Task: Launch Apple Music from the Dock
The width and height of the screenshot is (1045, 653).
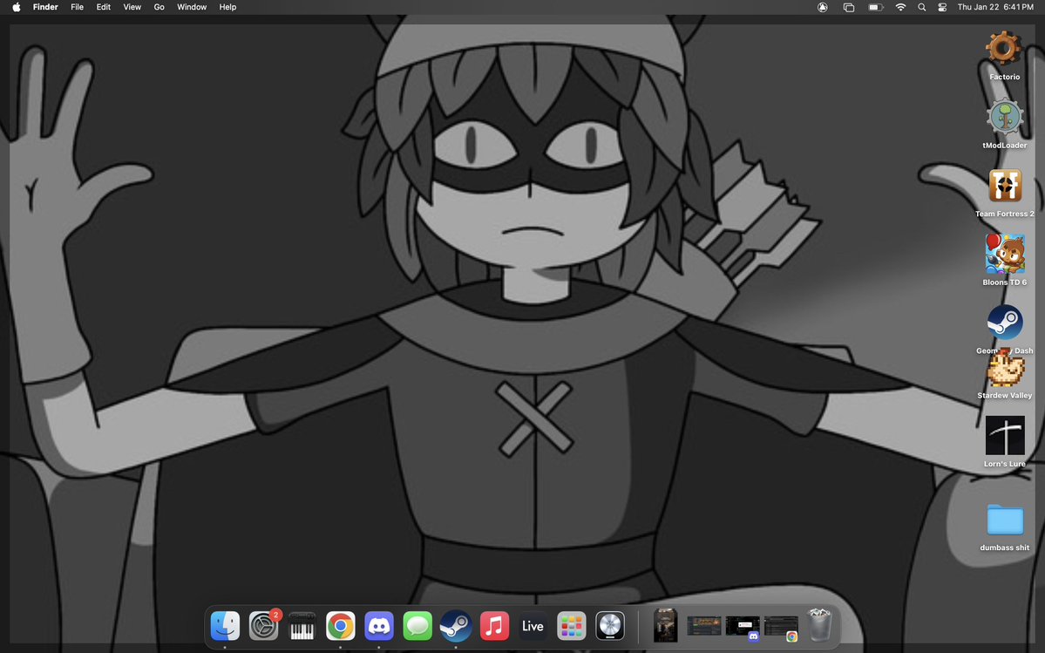Action: 494,626
